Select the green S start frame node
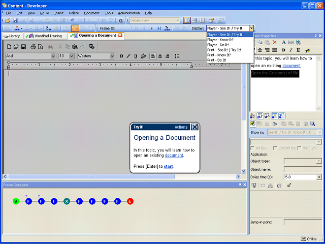The width and height of the screenshot is (325, 244). 16,201
